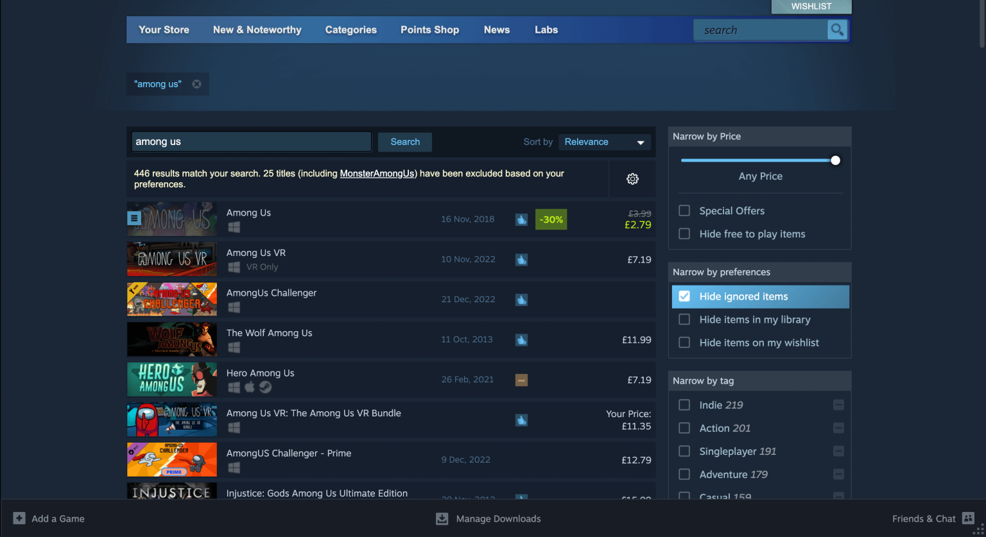986x537 pixels.
Task: Open the News tab
Action: click(x=497, y=30)
